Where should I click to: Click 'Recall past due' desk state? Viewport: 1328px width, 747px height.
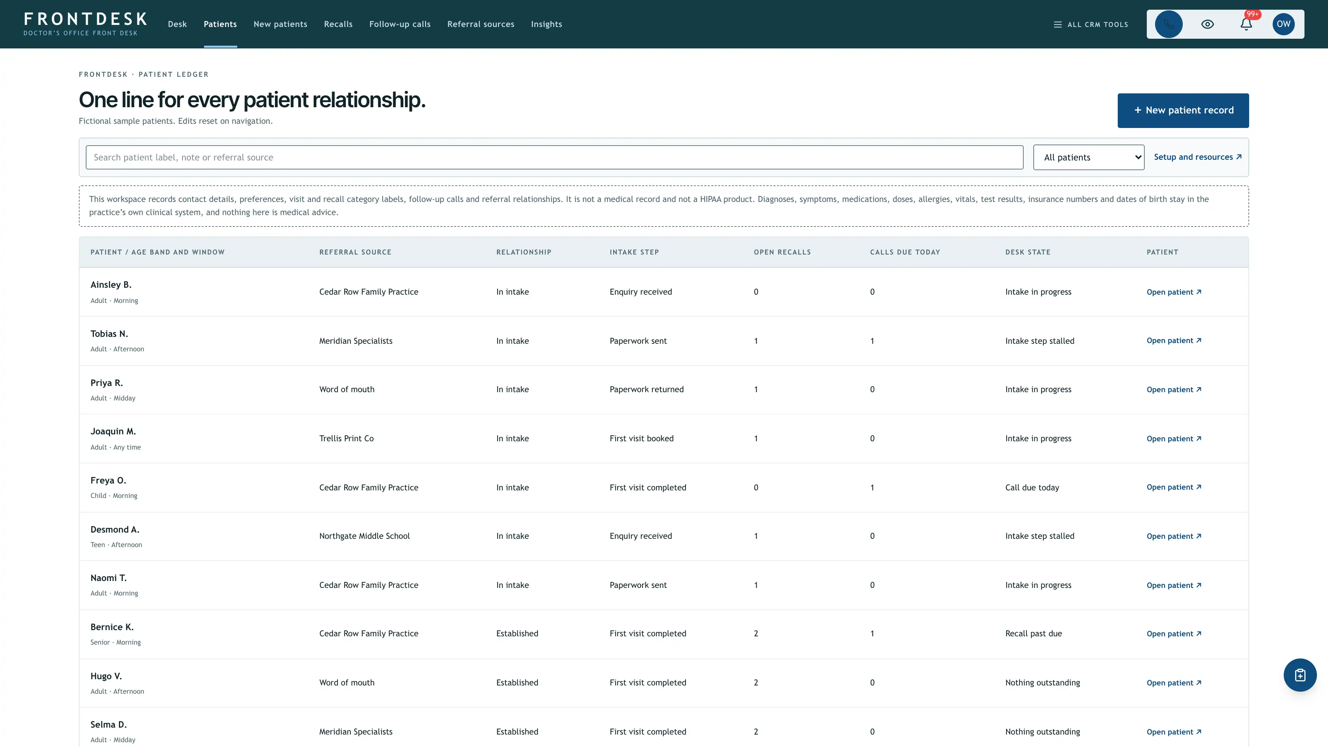pyautogui.click(x=1033, y=633)
